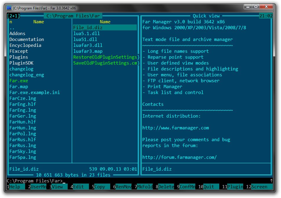The width and height of the screenshot is (281, 198).
Task: Click the '10 651 663 bytes in 23 files' summary
Action: [x=73, y=175]
